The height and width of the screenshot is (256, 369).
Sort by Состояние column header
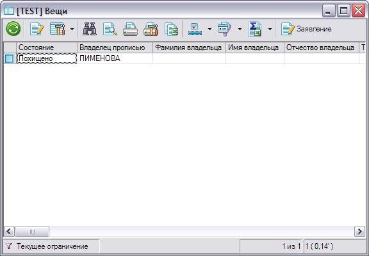[47, 47]
